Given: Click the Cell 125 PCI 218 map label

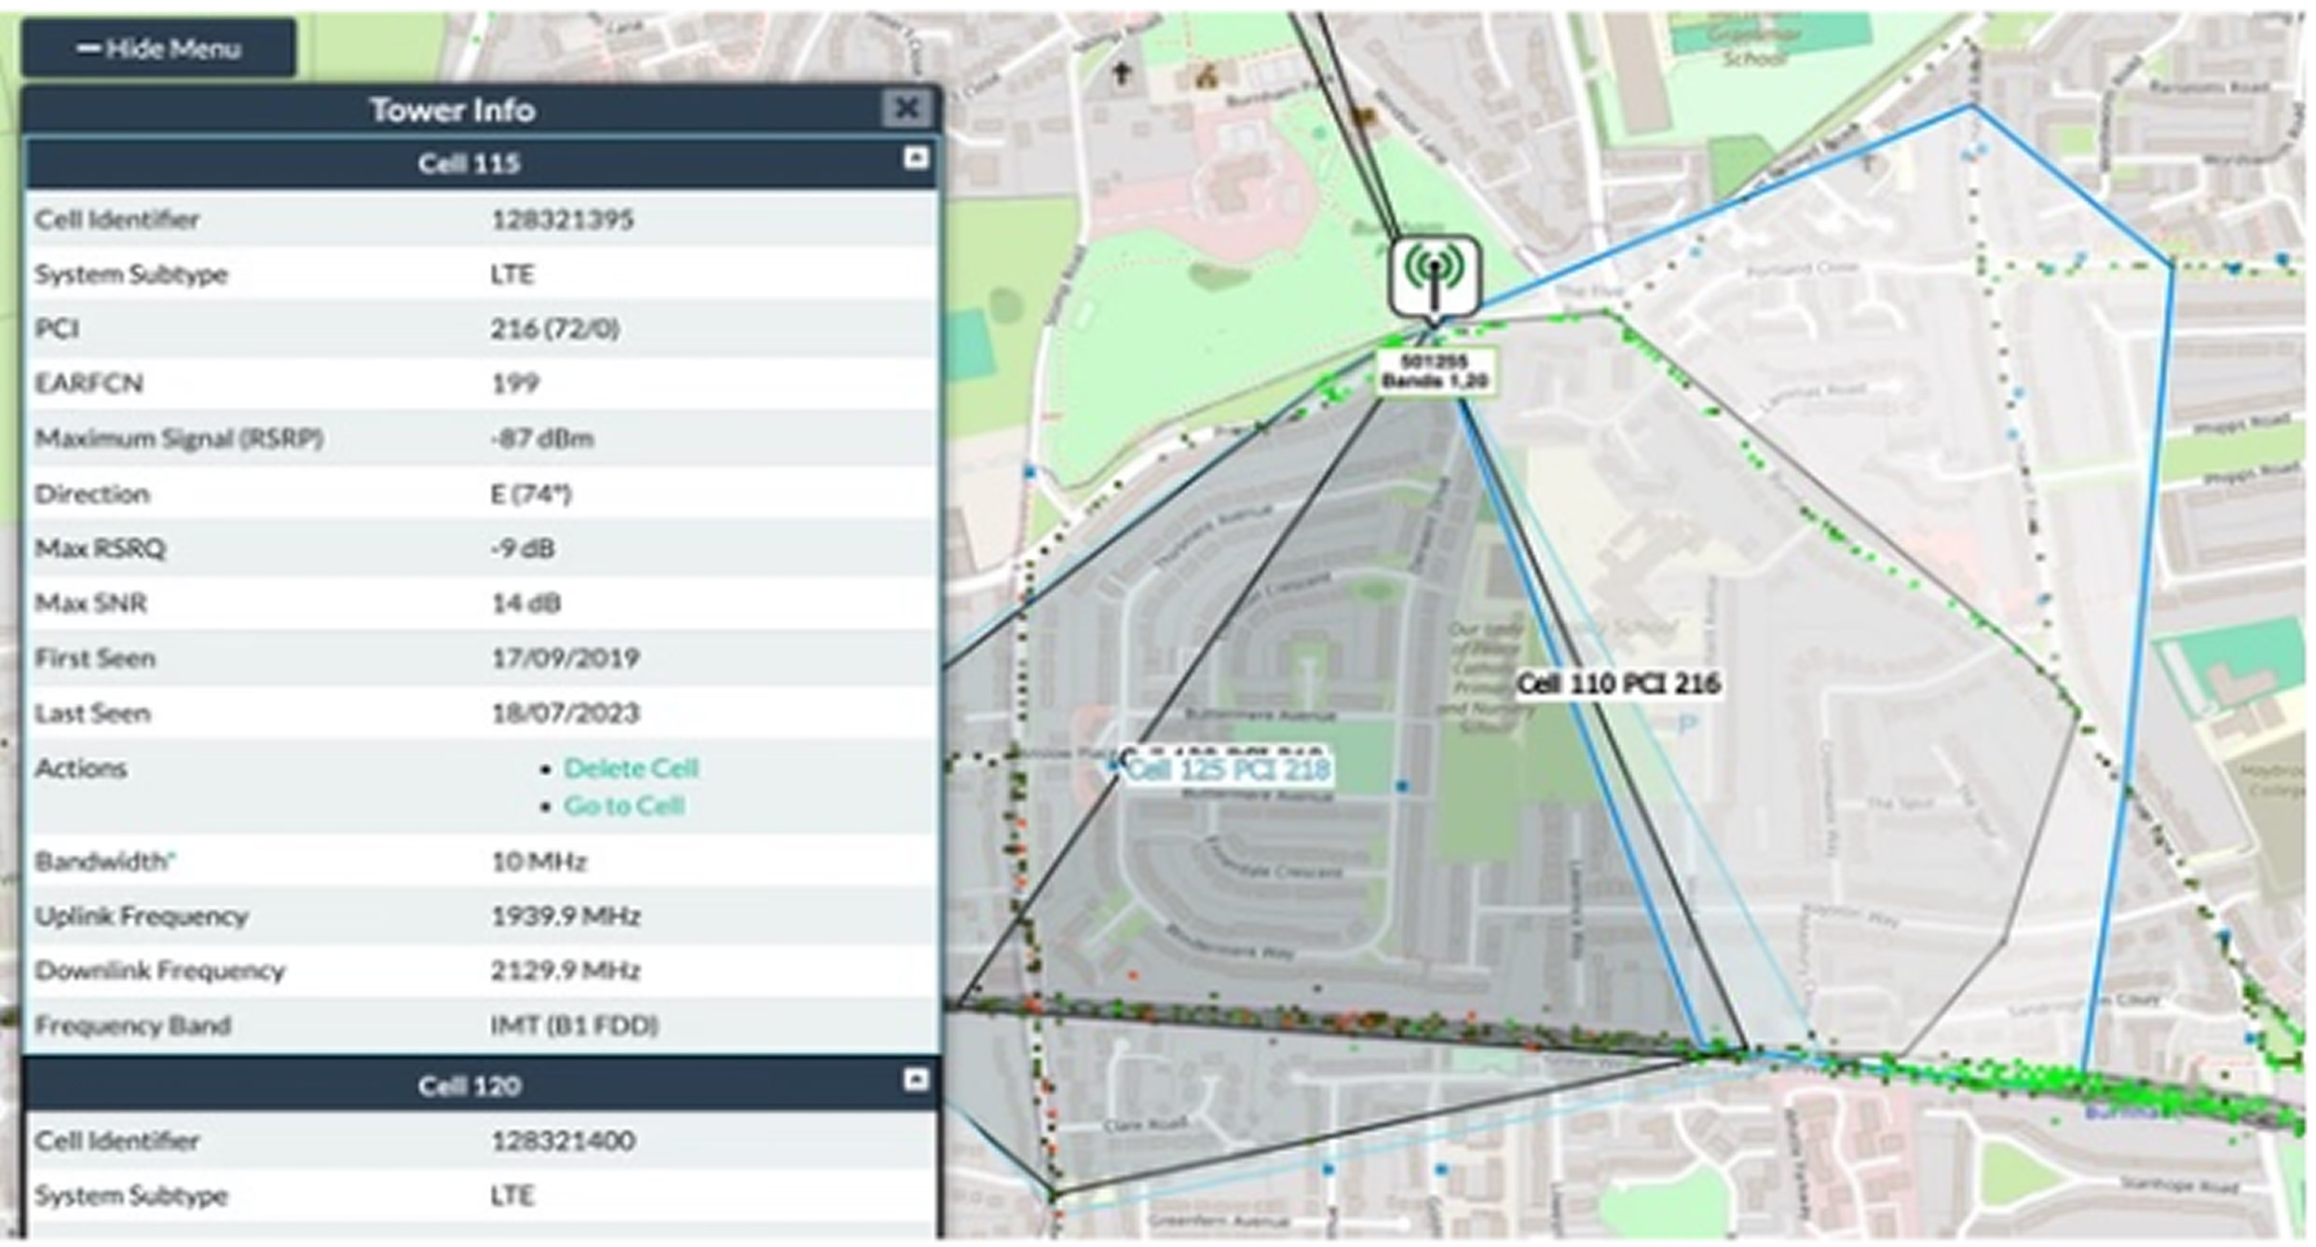Looking at the screenshot, I should tap(1227, 770).
